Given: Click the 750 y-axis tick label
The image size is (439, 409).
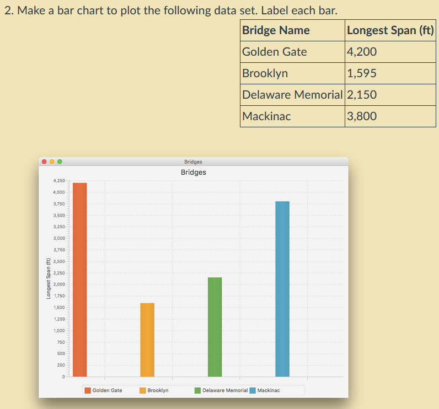Looking at the screenshot, I should (x=61, y=342).
